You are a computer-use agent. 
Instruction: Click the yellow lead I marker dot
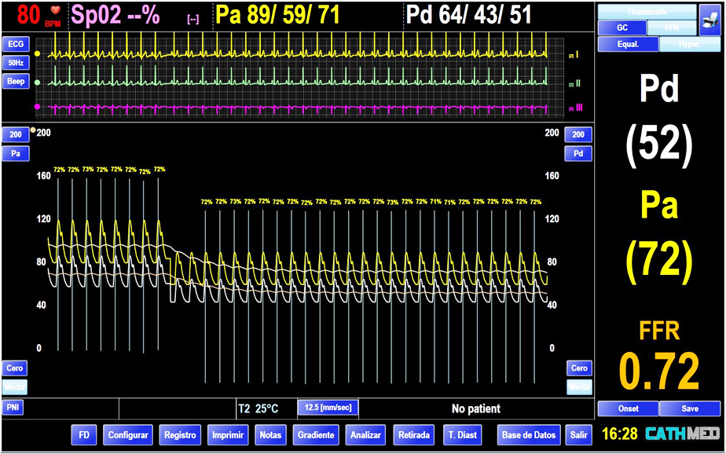point(37,53)
